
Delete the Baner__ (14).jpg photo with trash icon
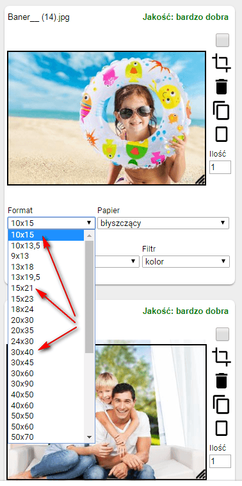(222, 86)
